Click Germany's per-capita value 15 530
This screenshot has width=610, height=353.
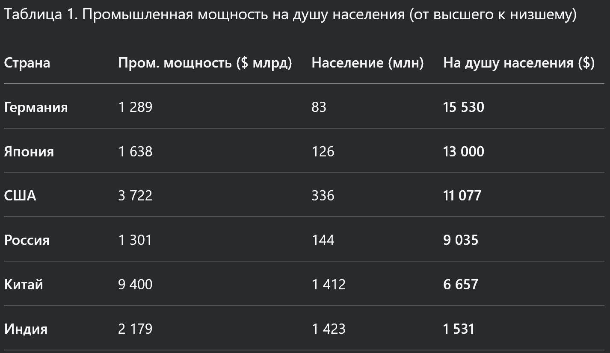pos(464,107)
